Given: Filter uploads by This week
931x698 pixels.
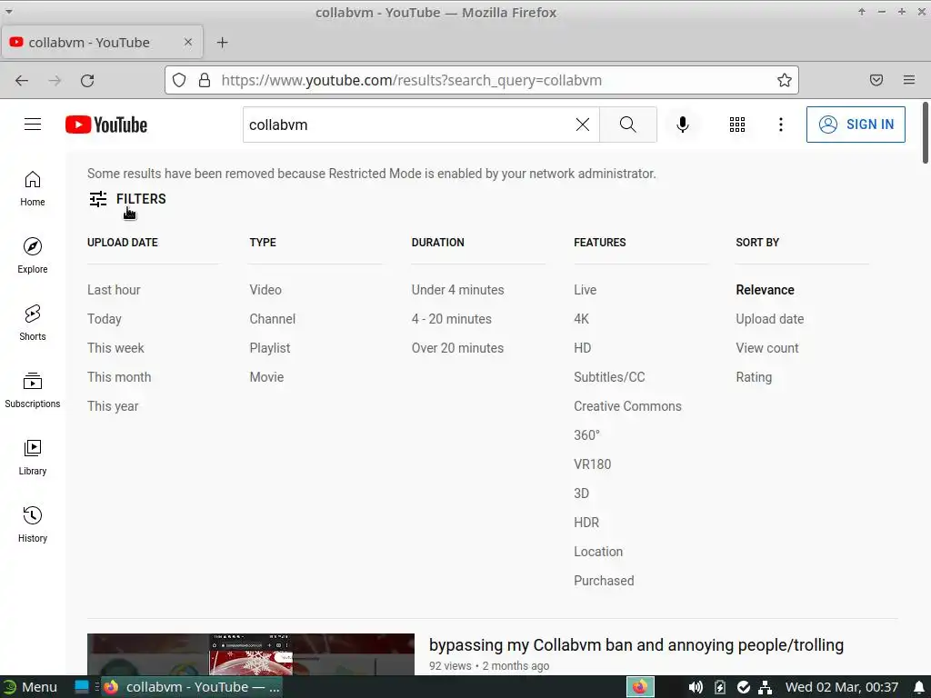Looking at the screenshot, I should 115,348.
